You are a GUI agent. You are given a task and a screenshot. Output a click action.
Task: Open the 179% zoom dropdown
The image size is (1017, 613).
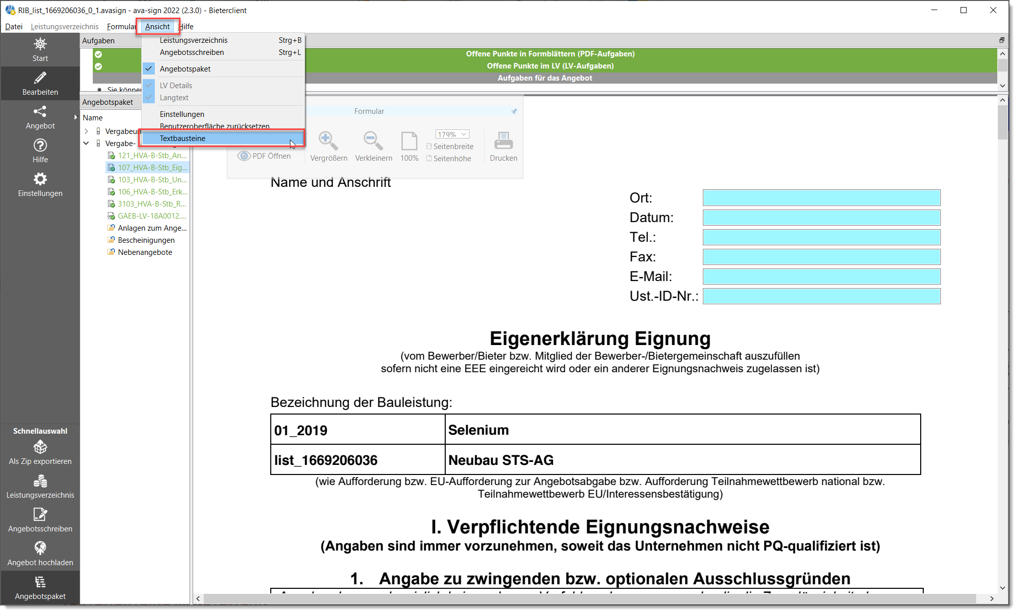click(x=452, y=134)
